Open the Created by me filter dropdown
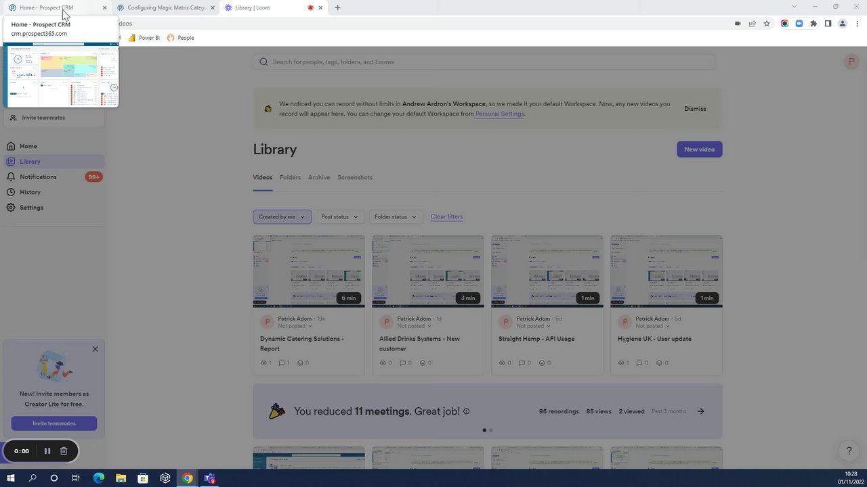Viewport: 867px width, 487px height. pyautogui.click(x=282, y=216)
